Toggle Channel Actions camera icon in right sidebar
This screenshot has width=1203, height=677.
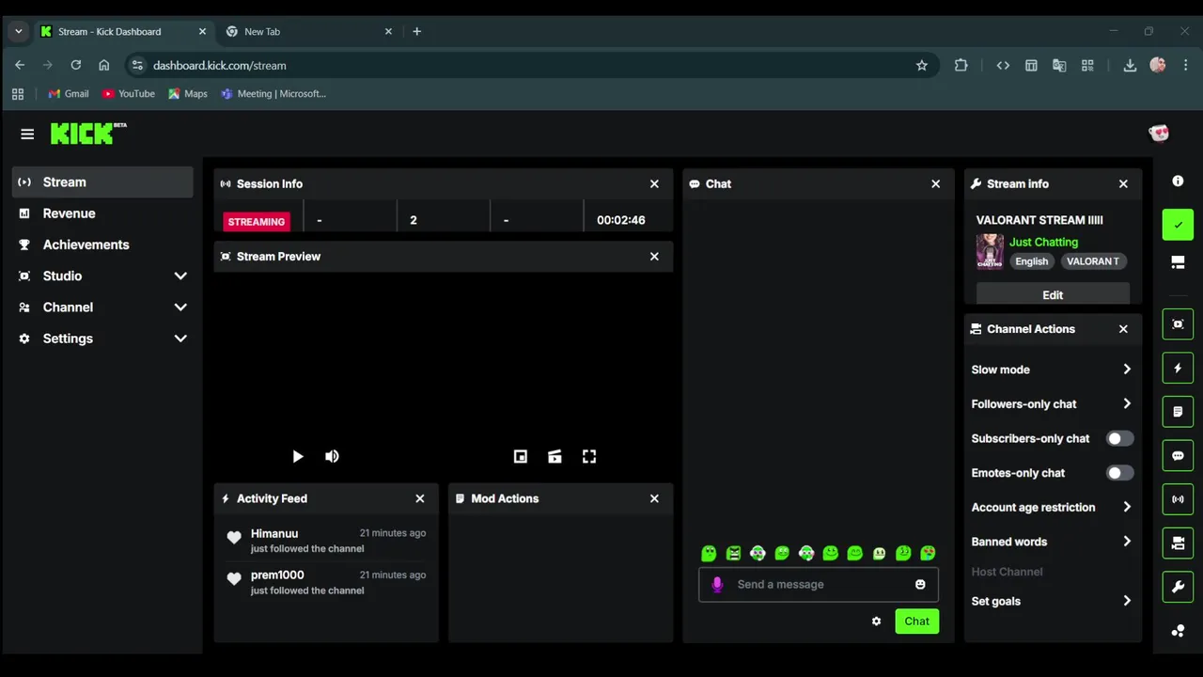pyautogui.click(x=1178, y=543)
